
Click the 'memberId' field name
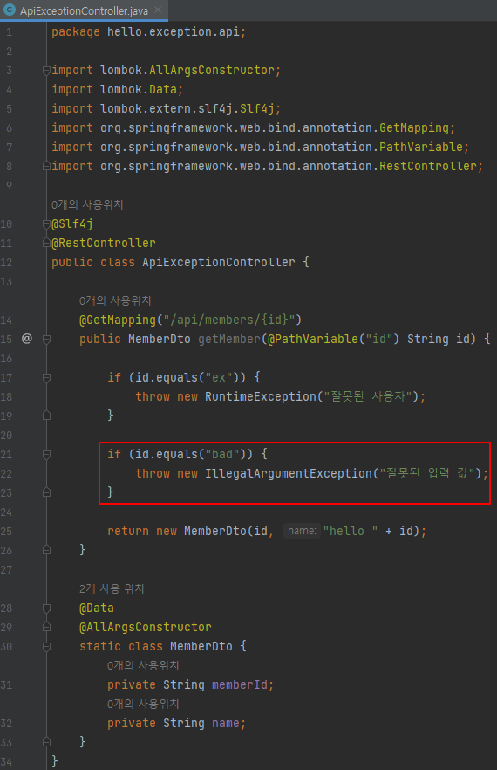pos(240,684)
